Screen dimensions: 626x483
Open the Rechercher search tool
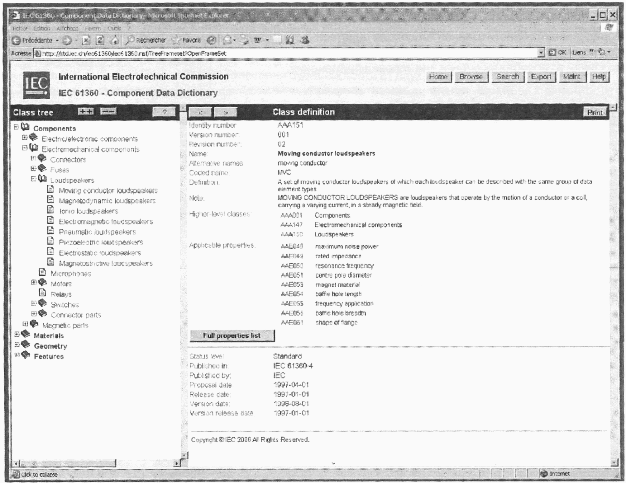tap(146, 40)
